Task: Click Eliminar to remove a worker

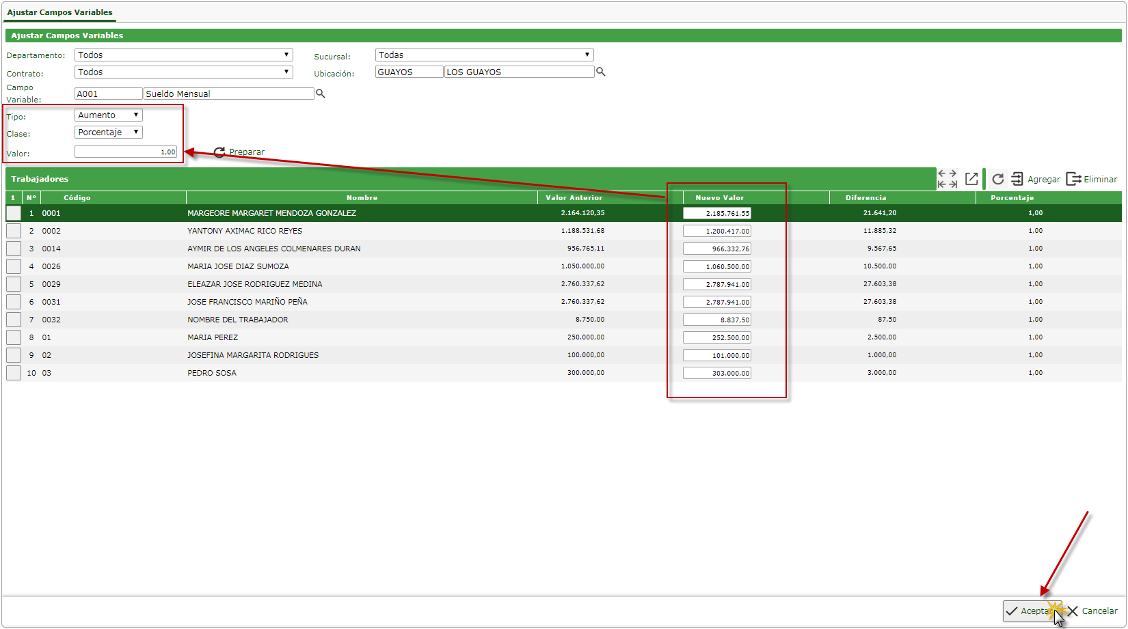Action: (x=1091, y=179)
